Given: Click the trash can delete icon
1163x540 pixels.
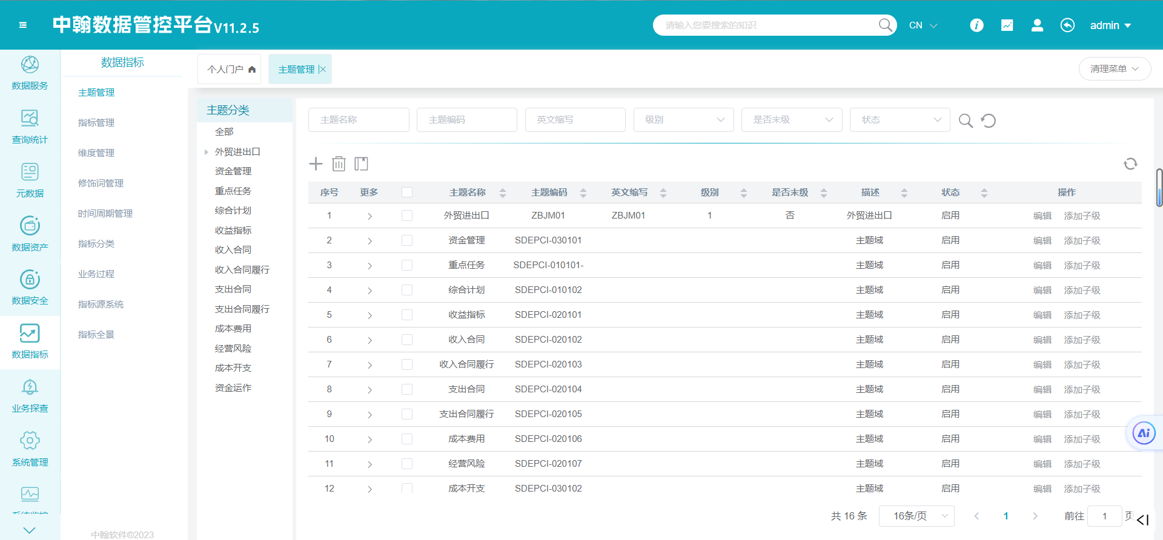Looking at the screenshot, I should point(339,163).
